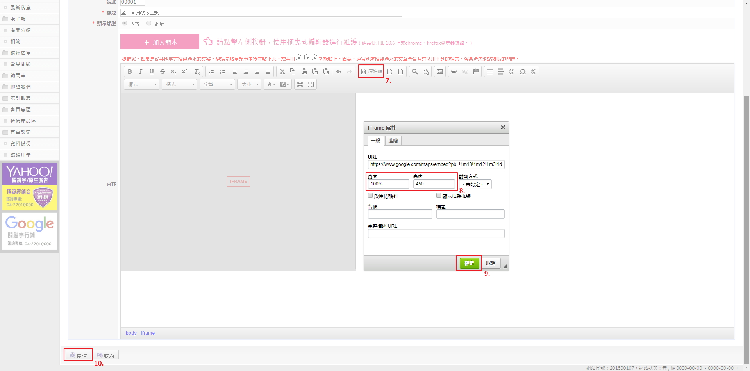
Task: Select the 網址 radio button
Action: coord(149,23)
